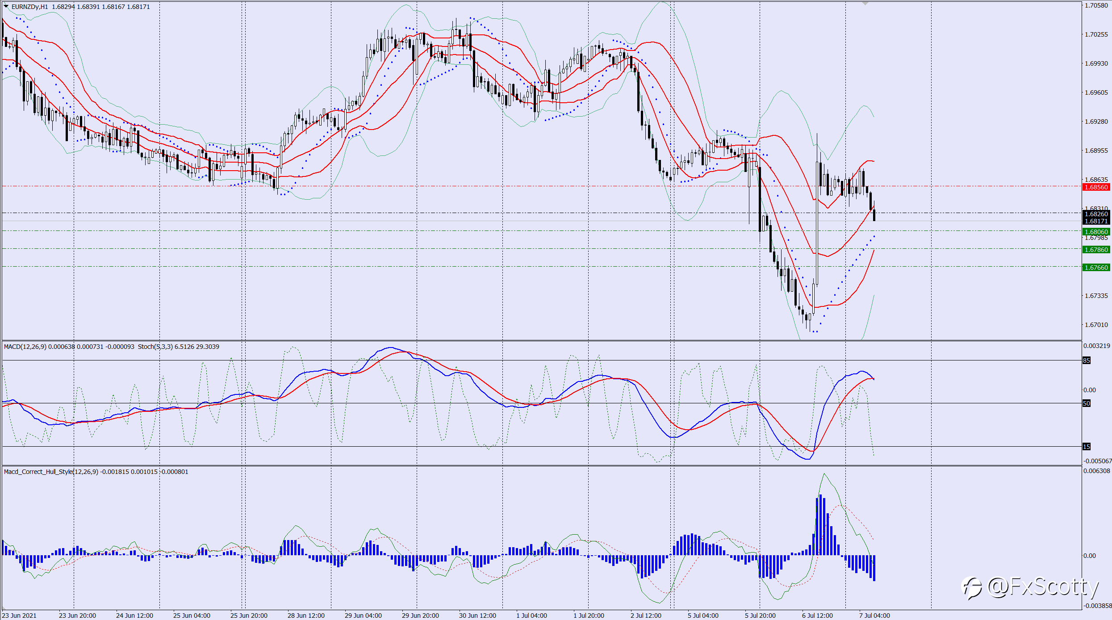The width and height of the screenshot is (1112, 620).
Task: Click the green 1.67660 price tag
Action: pyautogui.click(x=1096, y=268)
